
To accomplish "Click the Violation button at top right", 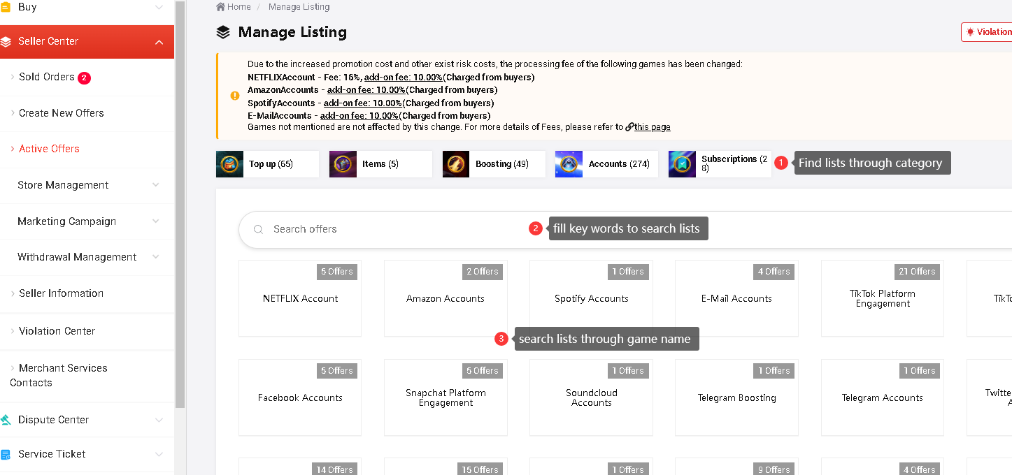I will (988, 32).
